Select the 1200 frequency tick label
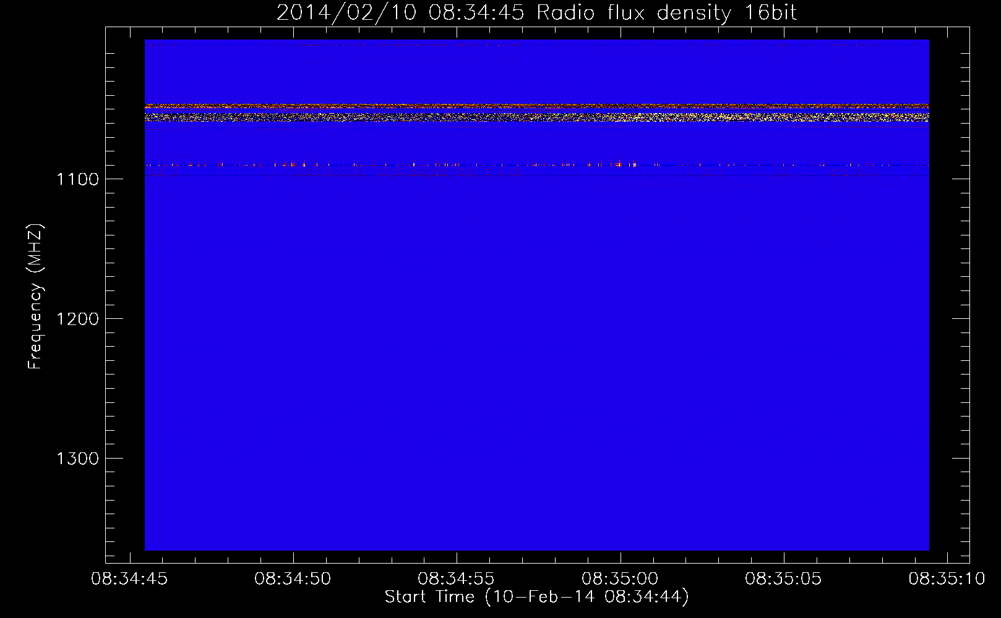The width and height of the screenshot is (1001, 618). point(77,319)
